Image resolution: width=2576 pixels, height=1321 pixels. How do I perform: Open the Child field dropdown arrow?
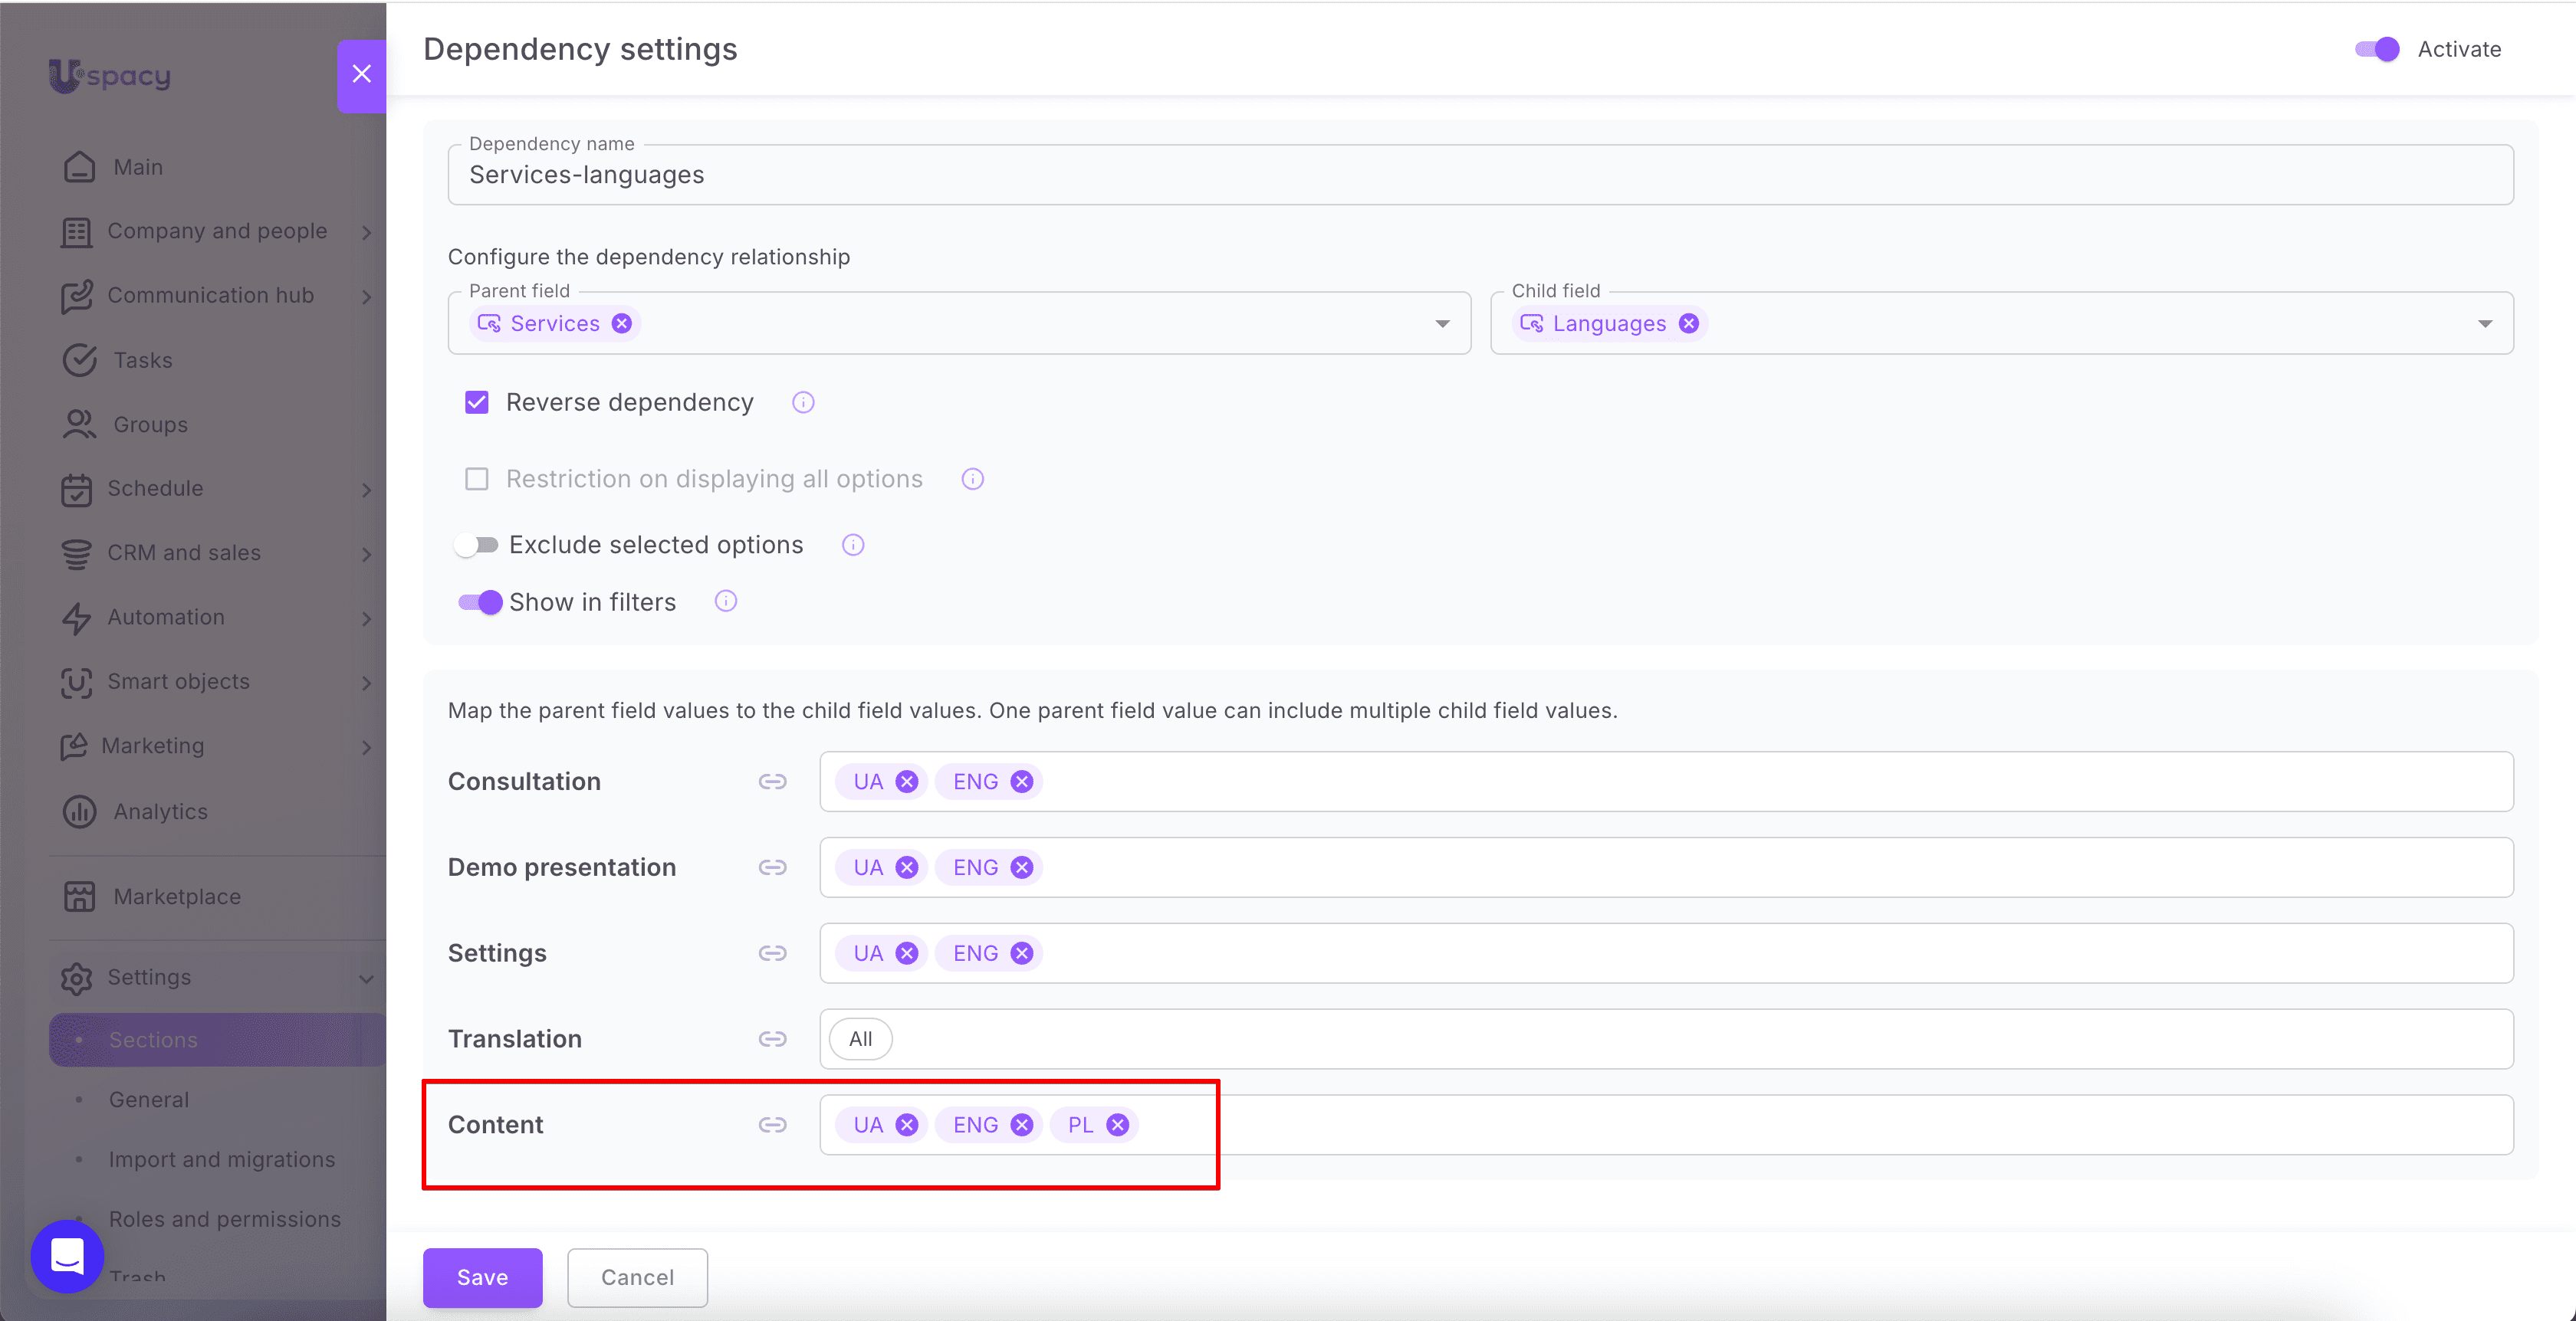(x=2485, y=324)
